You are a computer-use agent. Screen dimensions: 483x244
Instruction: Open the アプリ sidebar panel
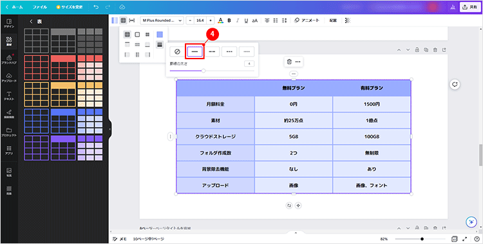9,150
